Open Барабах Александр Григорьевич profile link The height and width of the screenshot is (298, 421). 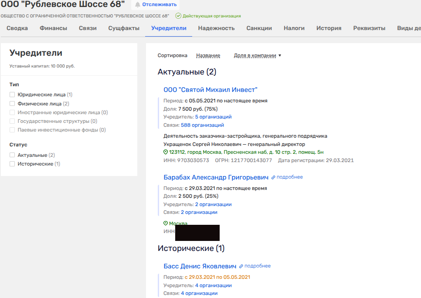[x=216, y=177]
